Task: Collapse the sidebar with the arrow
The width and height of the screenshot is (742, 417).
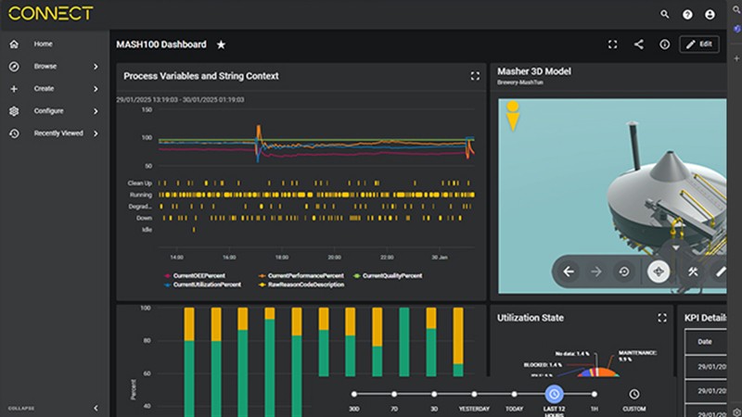Action: (96, 408)
